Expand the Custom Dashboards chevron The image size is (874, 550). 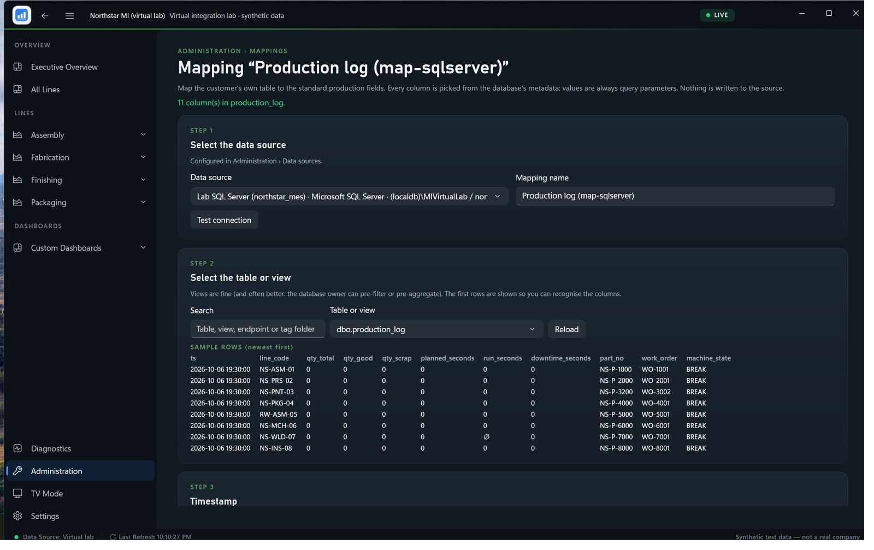click(143, 248)
